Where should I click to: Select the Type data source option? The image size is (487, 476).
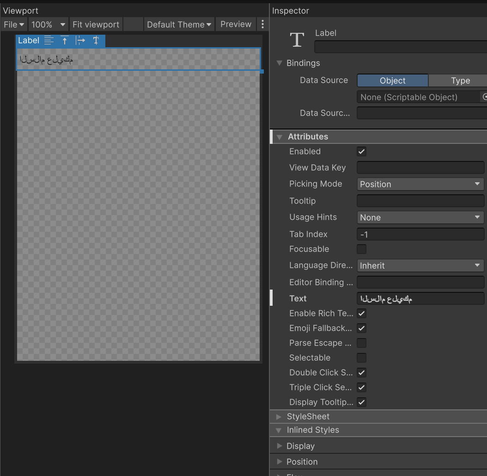point(460,80)
